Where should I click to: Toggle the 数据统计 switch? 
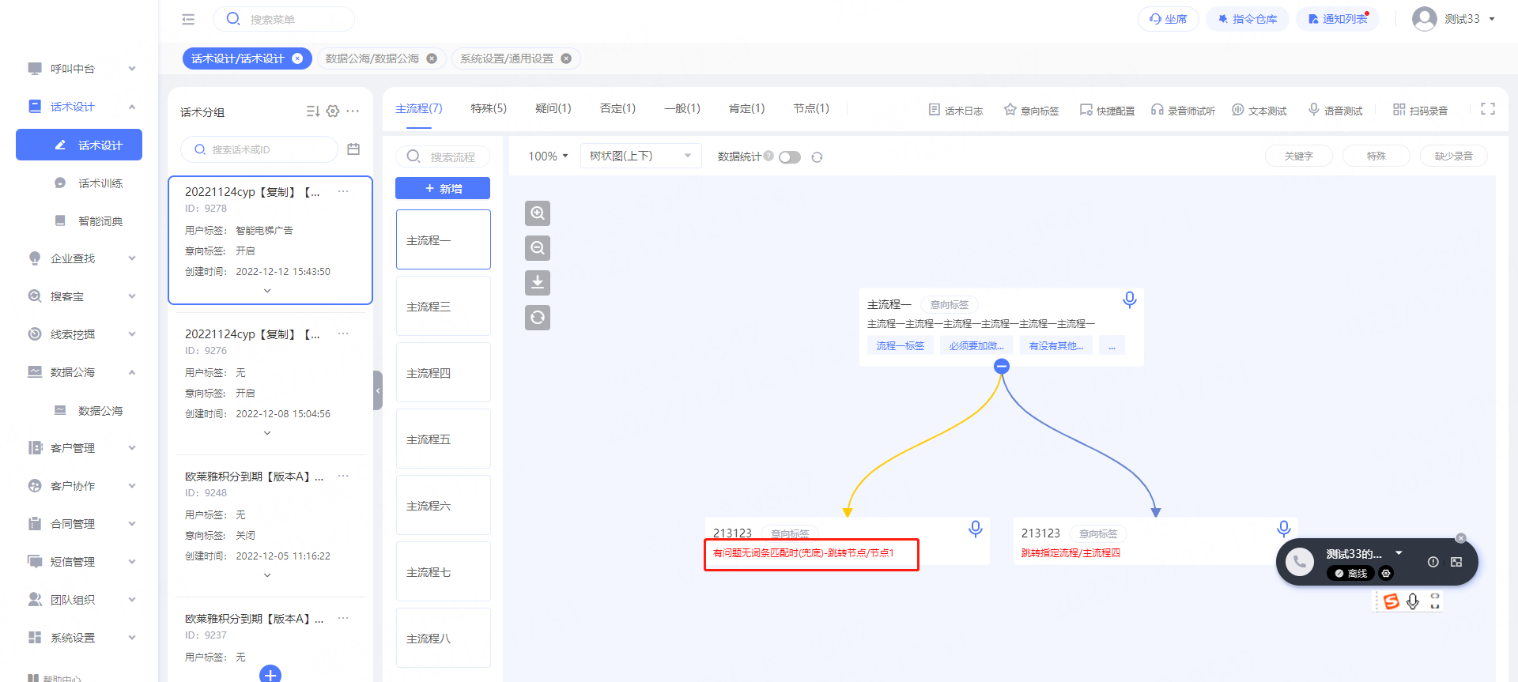coord(790,157)
